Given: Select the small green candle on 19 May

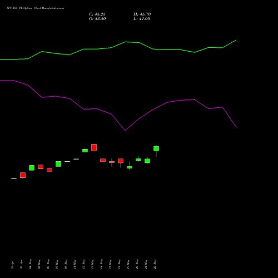Looking at the screenshot, I should pos(130,167).
